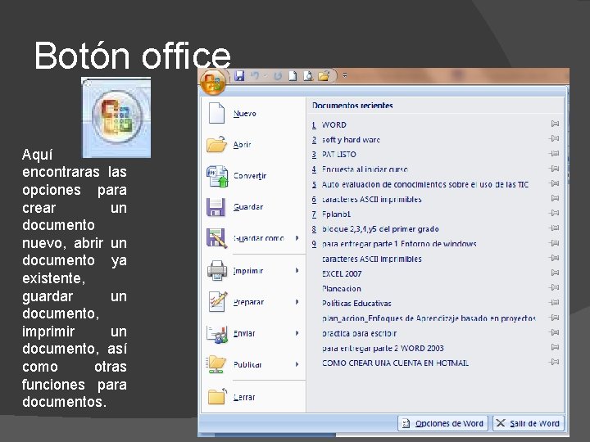
Task: Click the Preparar document check icon
Action: (218, 301)
